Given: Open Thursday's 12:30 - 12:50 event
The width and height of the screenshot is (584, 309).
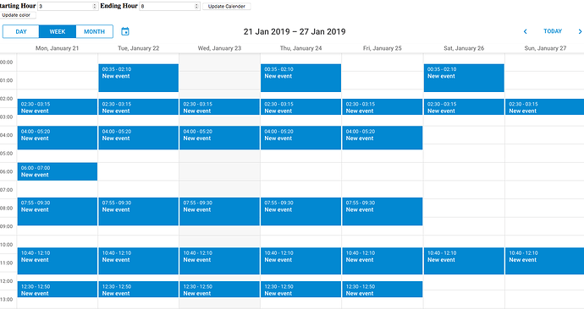Looking at the screenshot, I should [x=300, y=290].
